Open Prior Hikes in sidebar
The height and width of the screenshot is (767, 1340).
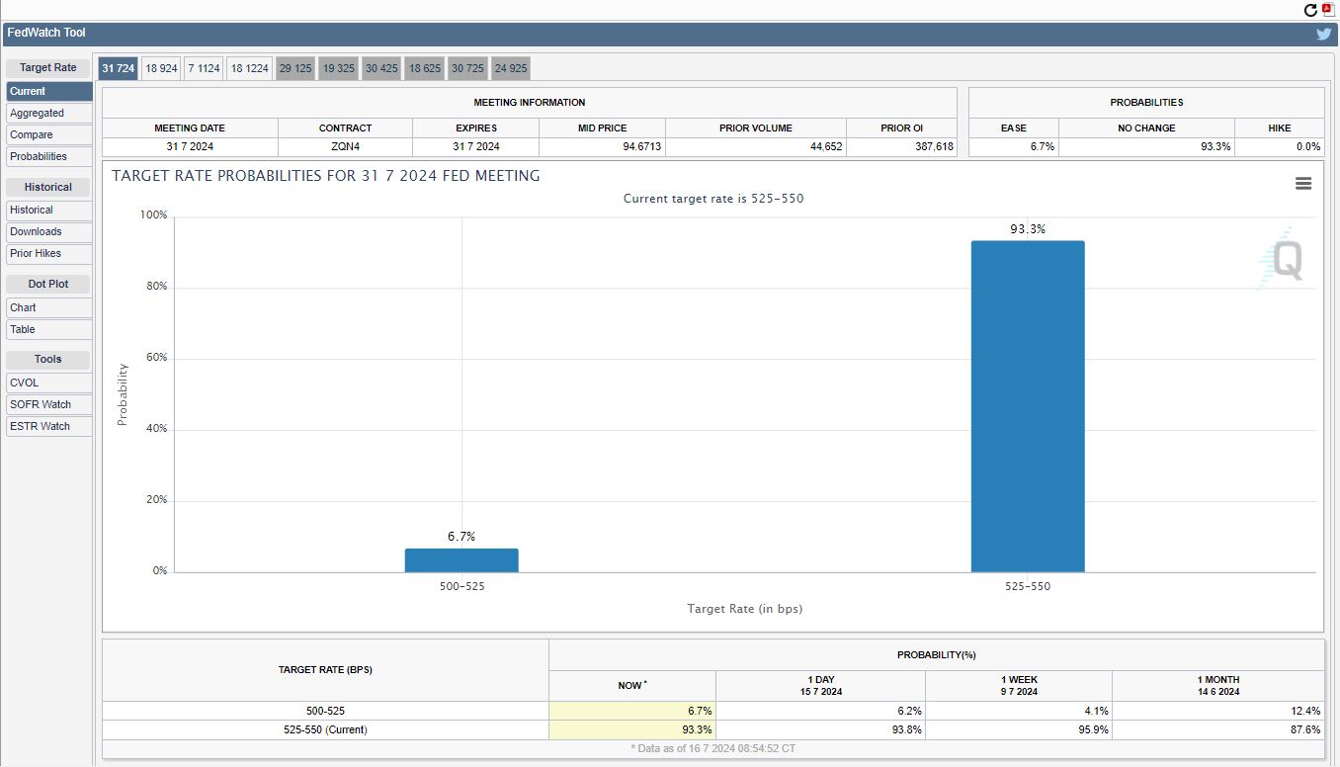point(36,254)
